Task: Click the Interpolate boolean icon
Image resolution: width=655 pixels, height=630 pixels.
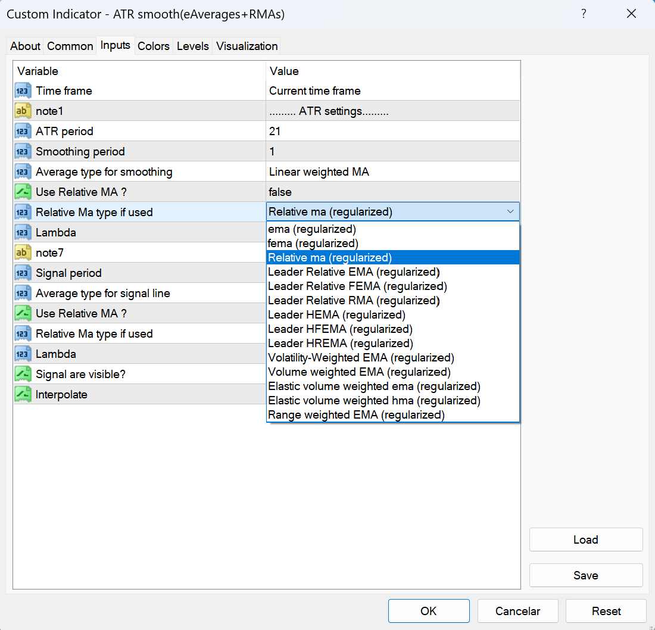Action: coord(23,395)
